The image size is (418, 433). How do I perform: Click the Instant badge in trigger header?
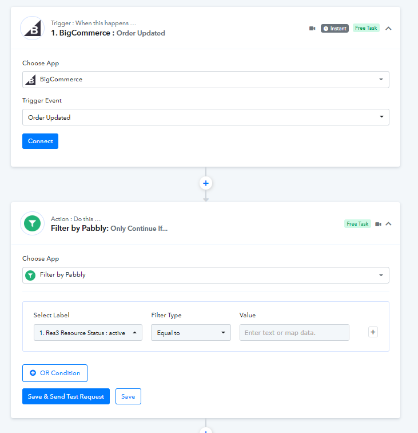point(335,29)
